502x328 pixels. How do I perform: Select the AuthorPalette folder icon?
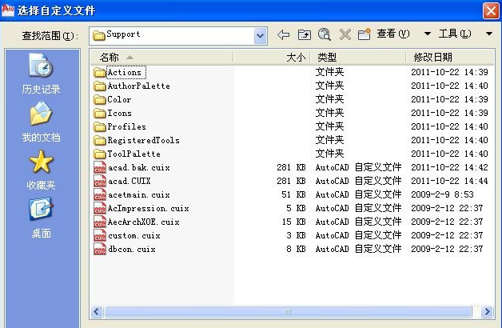point(100,86)
